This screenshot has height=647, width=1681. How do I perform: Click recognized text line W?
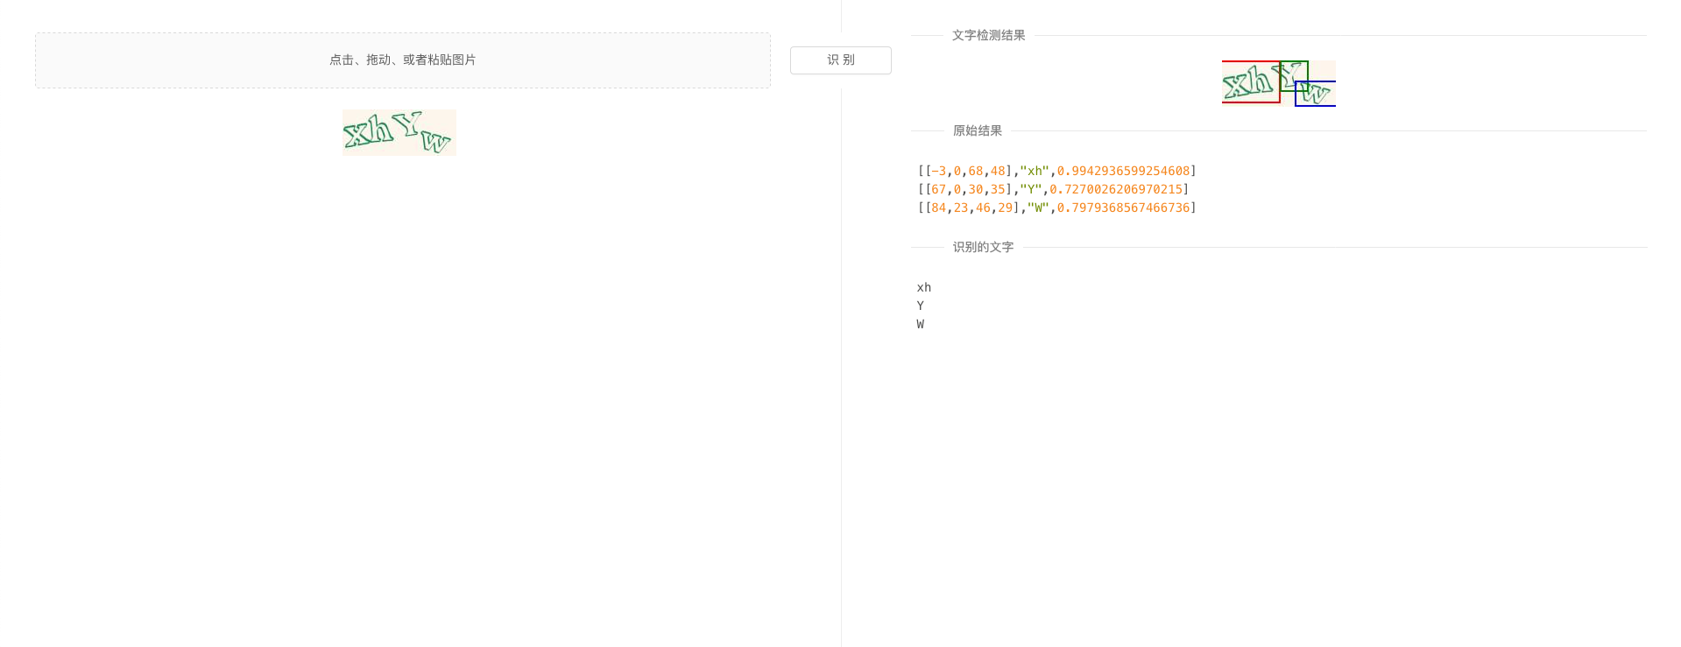pos(921,324)
